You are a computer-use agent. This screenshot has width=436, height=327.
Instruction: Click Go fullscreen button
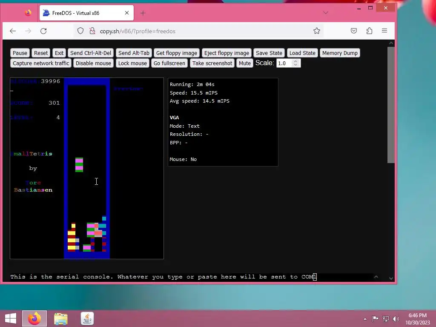(x=169, y=63)
